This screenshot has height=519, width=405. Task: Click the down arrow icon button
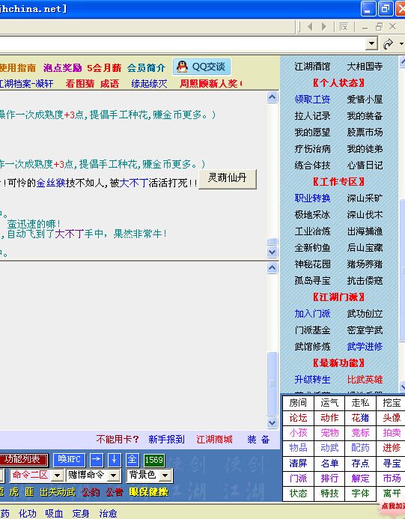click(115, 460)
